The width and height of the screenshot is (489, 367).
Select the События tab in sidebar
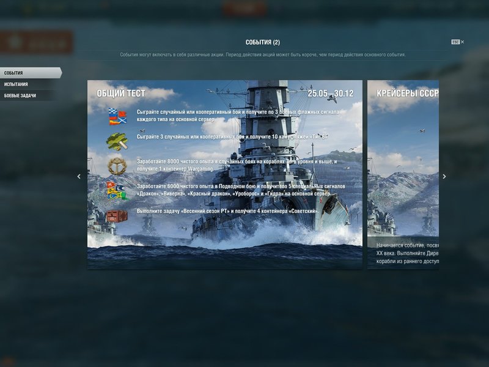31,73
